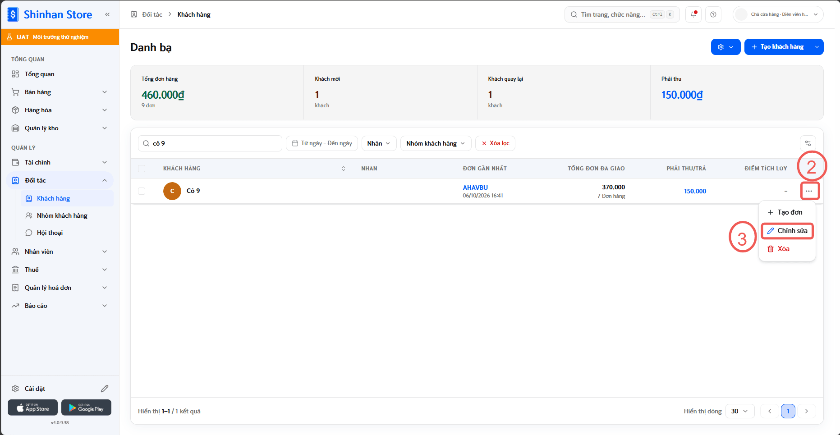Image resolution: width=840 pixels, height=435 pixels.
Task: Select all customers header checkbox
Action: pos(142,169)
